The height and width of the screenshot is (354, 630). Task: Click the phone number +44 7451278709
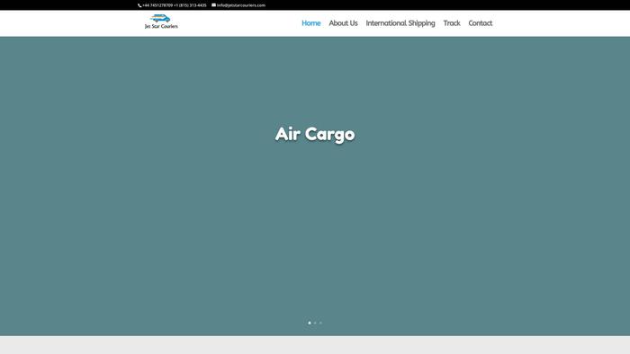(x=157, y=5)
